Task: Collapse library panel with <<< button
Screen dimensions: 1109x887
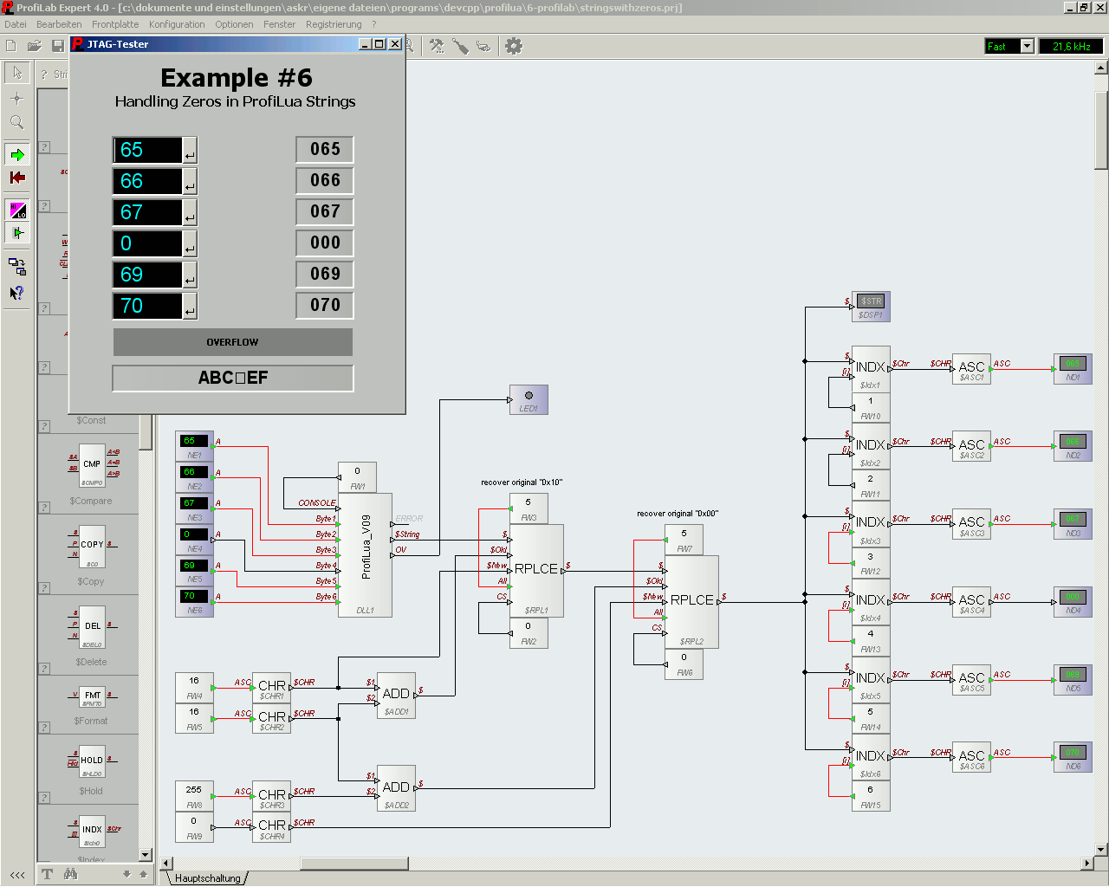Action: 17,875
